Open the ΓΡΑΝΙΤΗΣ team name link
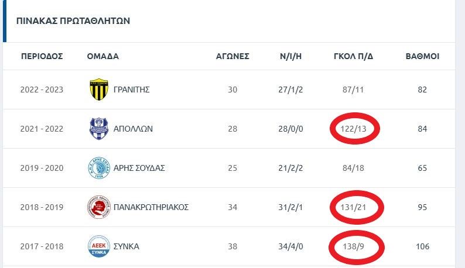The height and width of the screenshot is (268, 465). [x=132, y=90]
